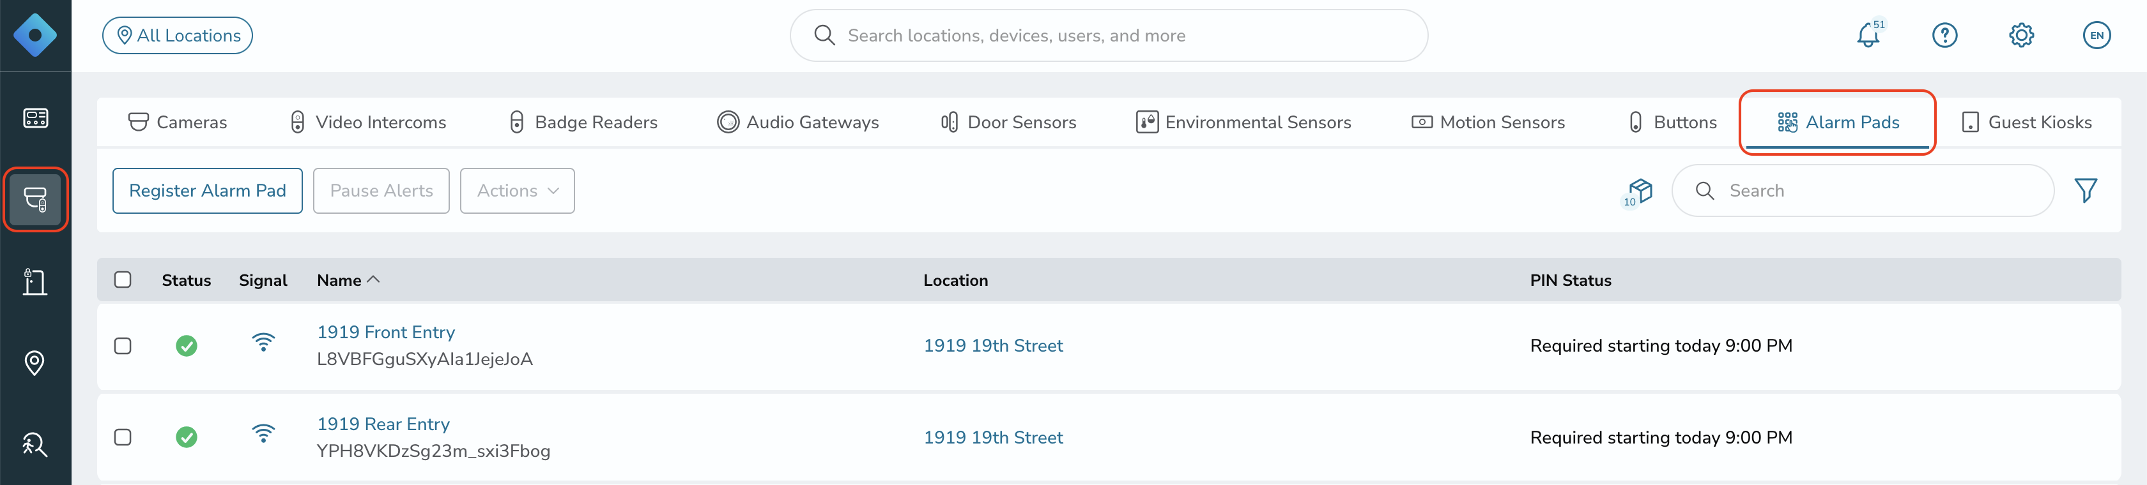Focus the global search locations field

[x=1109, y=35]
